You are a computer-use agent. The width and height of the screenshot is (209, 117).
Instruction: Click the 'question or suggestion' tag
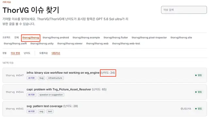point(51,95)
